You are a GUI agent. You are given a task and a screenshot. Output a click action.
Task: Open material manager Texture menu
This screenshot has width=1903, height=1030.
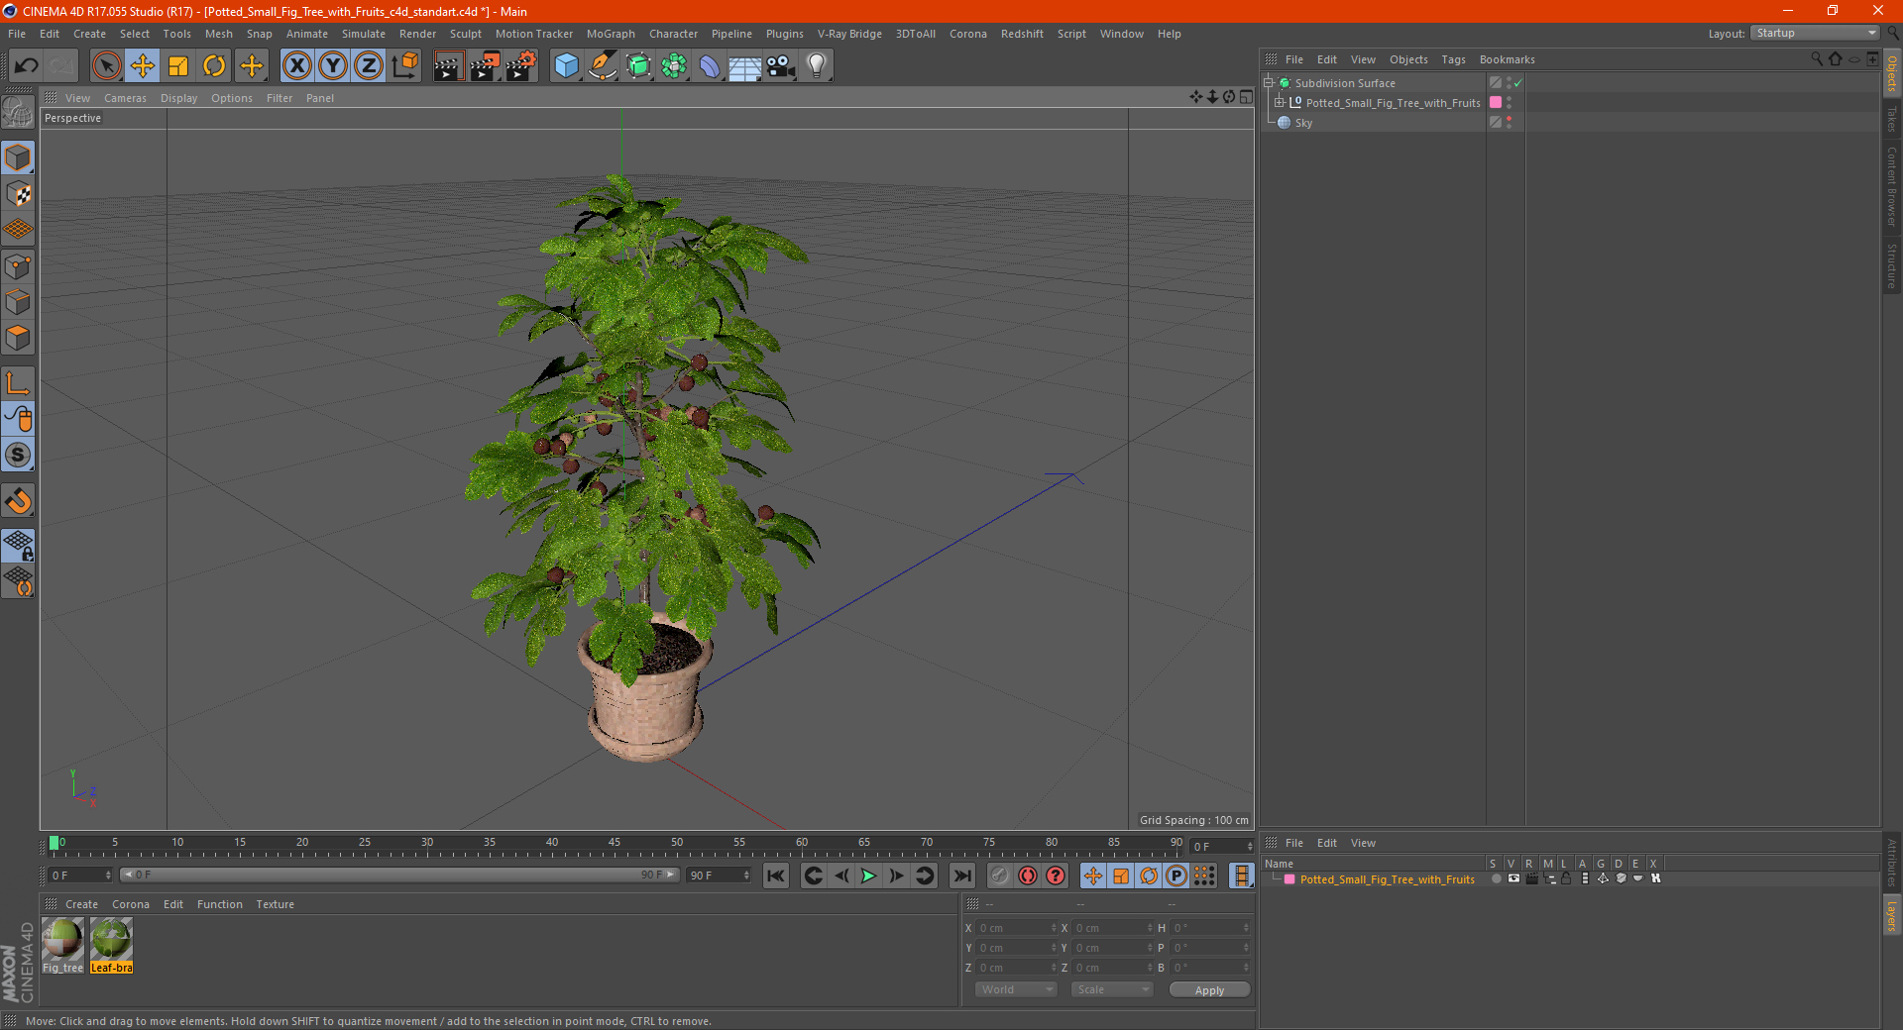click(x=275, y=904)
